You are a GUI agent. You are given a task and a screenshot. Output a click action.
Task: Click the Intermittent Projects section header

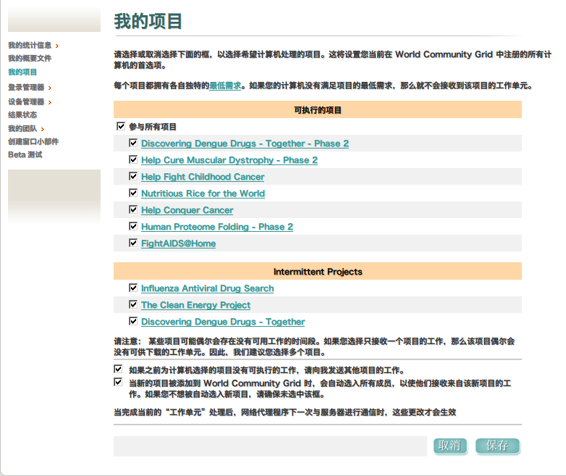coord(318,271)
